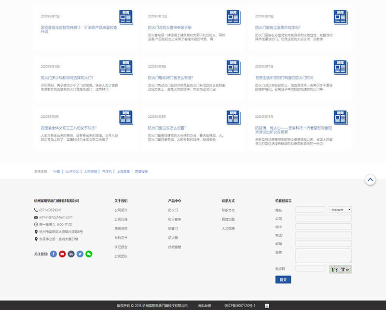
Task: Open the LinkedIn icon in the footer
Action: coord(71,254)
